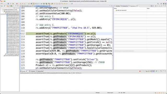Maximize the Expressions view panel
Viewport: 167px width, 94px height.
165,6
